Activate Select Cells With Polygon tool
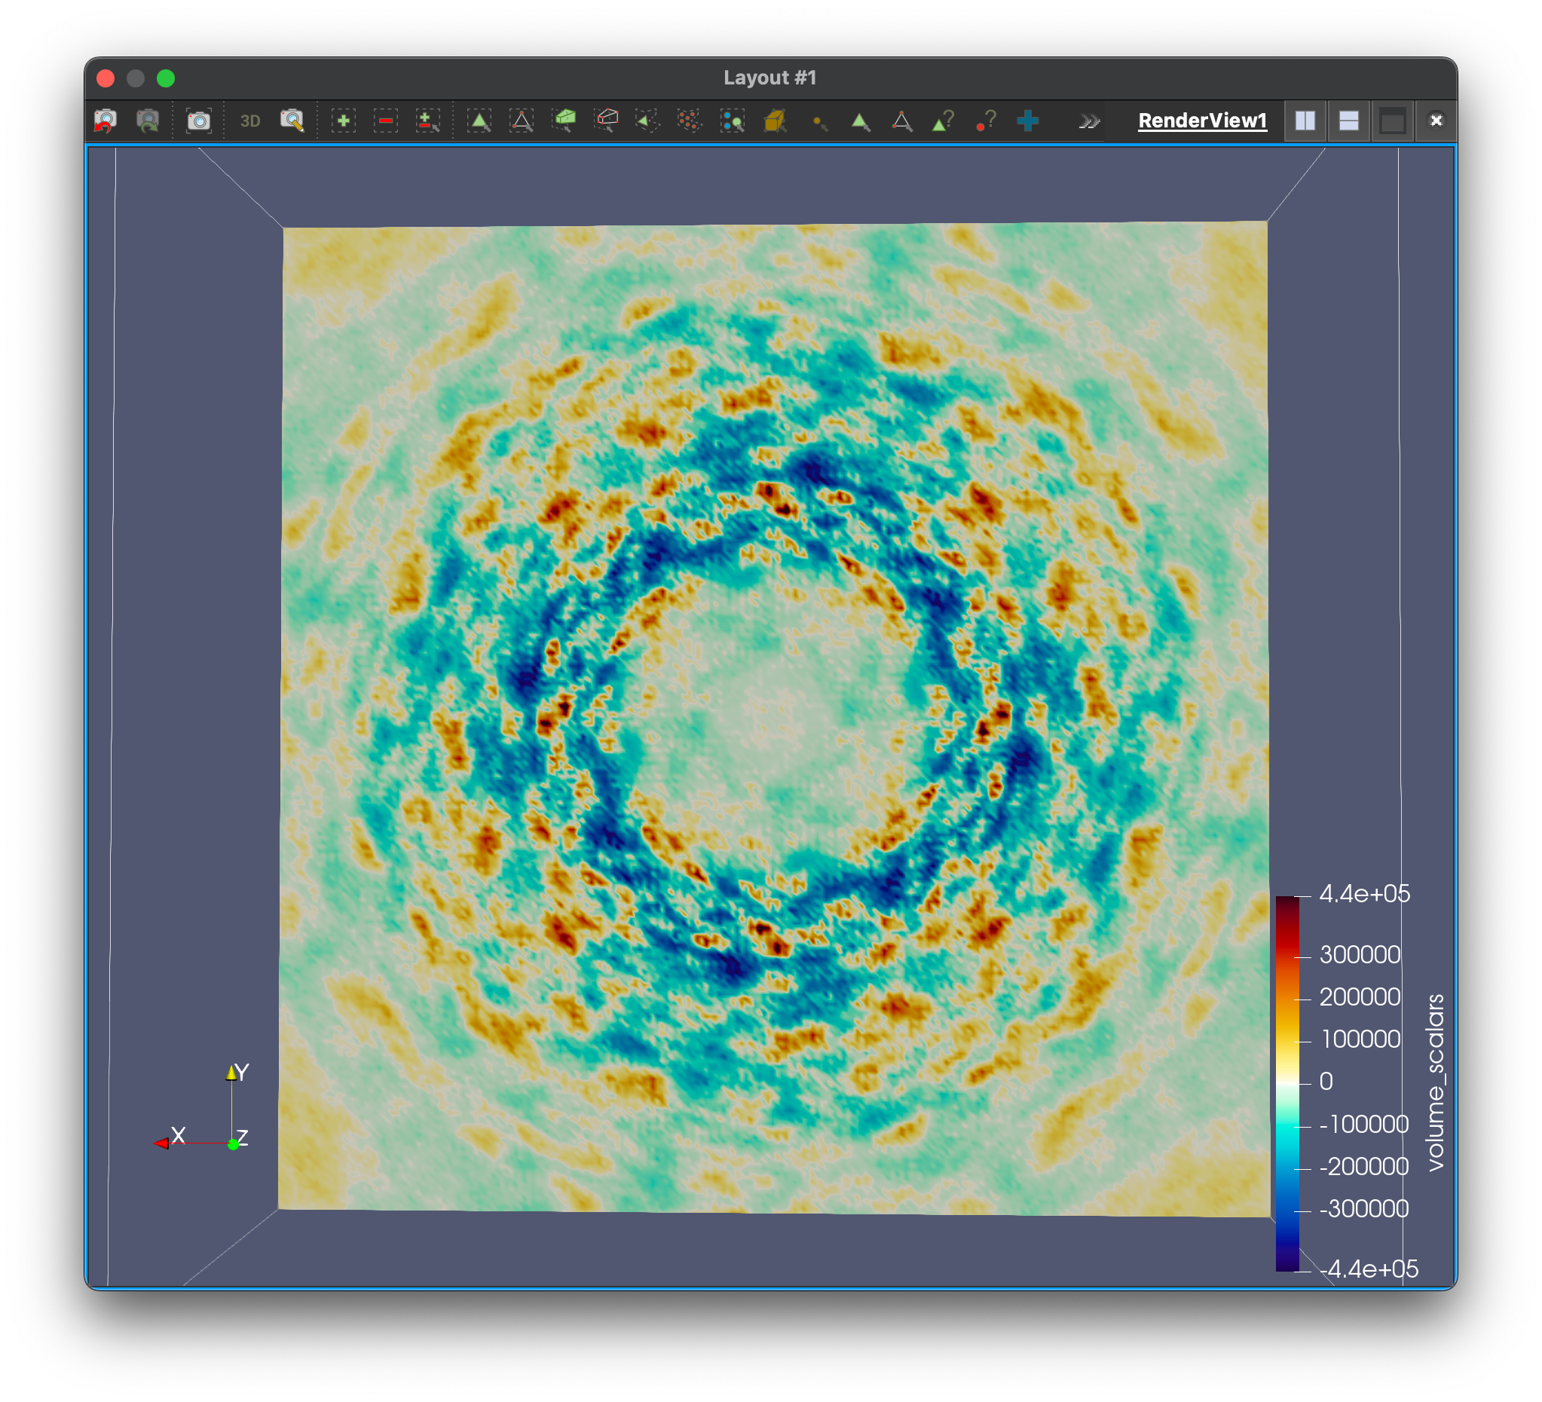 pos(647,120)
